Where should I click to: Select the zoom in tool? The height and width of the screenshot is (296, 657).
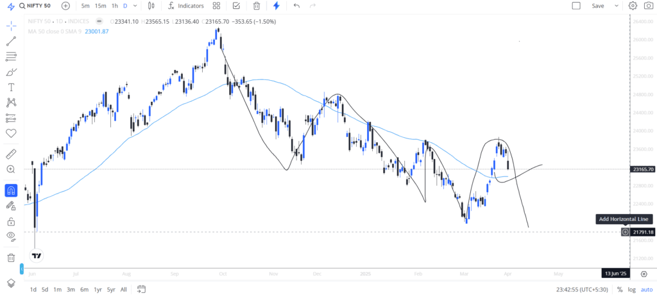click(11, 170)
